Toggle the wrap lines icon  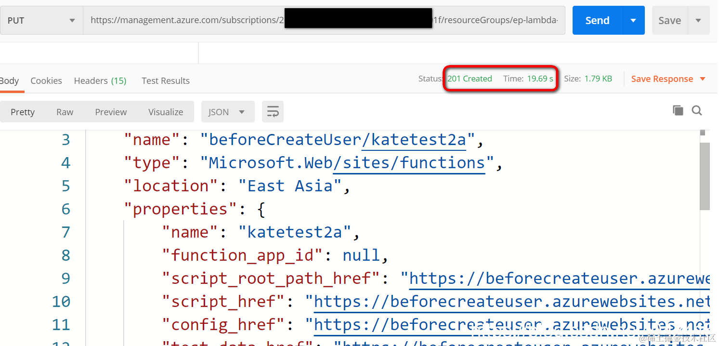273,112
